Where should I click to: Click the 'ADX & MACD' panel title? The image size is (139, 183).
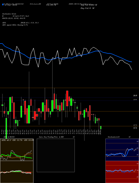click(x=9, y=137)
